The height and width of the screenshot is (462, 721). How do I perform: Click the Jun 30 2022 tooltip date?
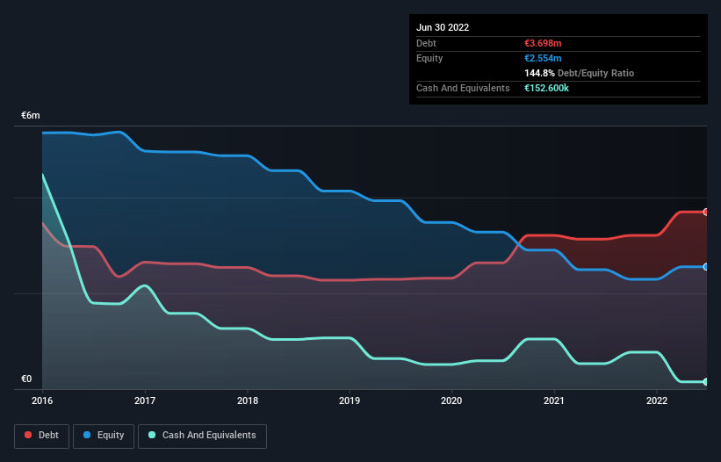pyautogui.click(x=443, y=27)
